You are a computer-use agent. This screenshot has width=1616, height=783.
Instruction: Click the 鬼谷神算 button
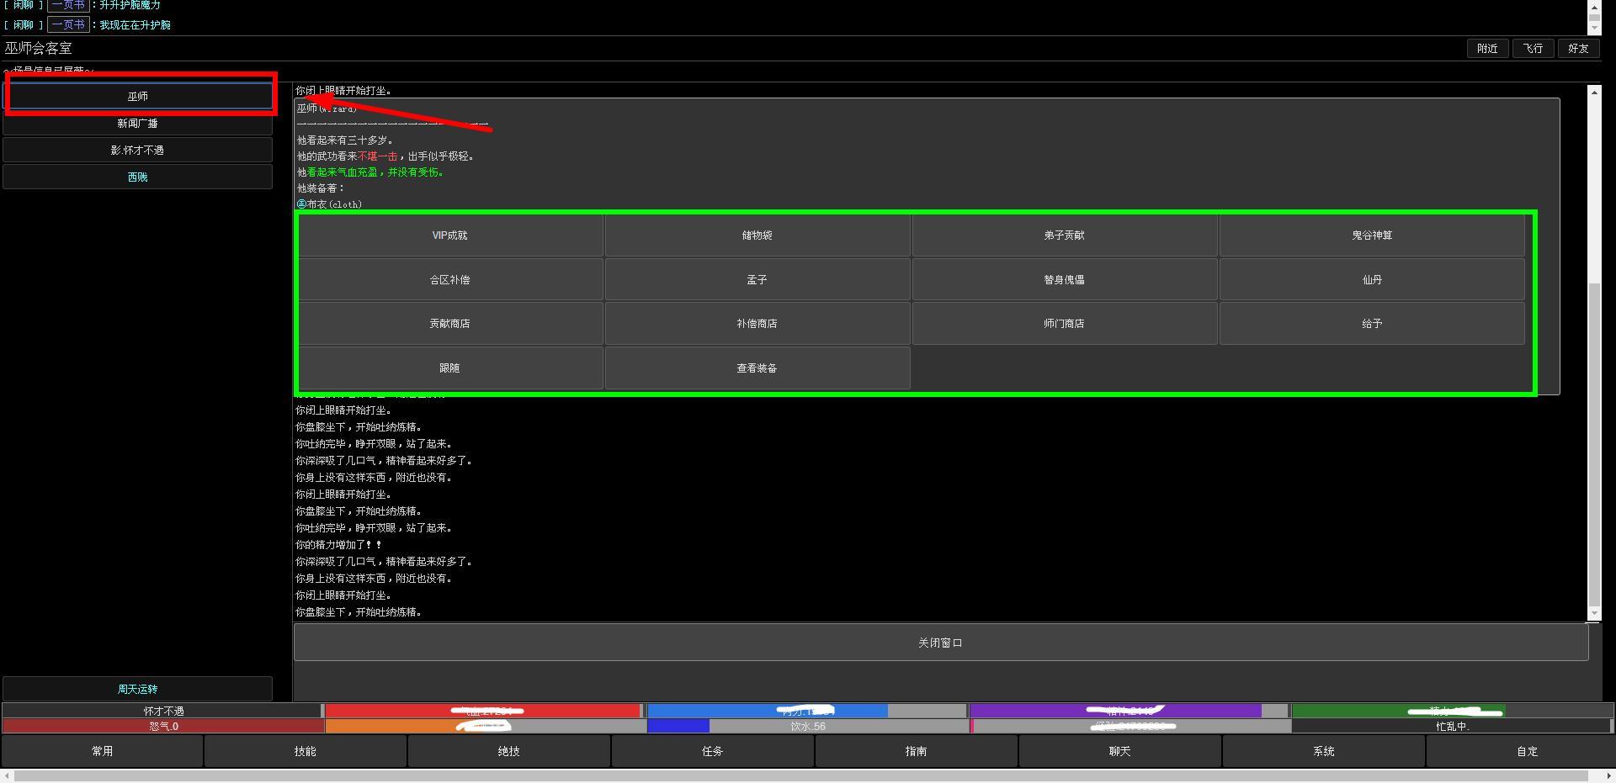tap(1372, 235)
